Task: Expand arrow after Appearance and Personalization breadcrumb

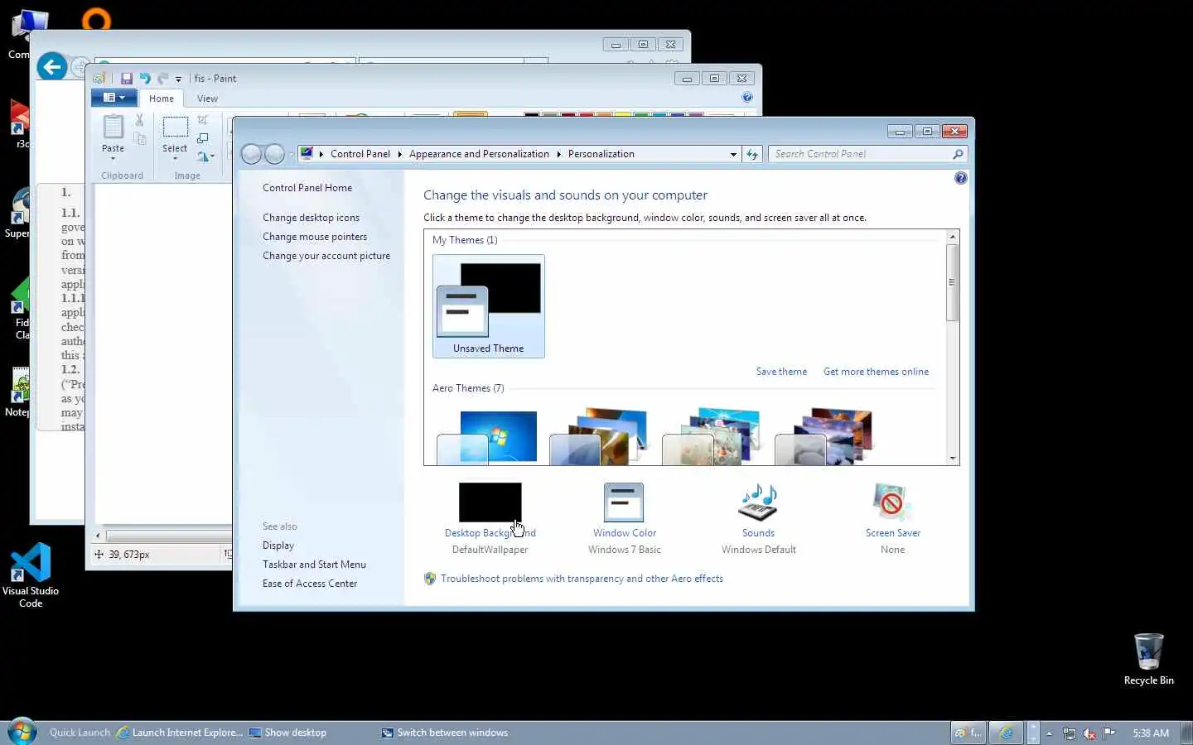Action: point(558,154)
